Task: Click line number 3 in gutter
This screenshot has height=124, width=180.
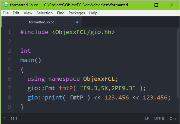Action: 9,51
